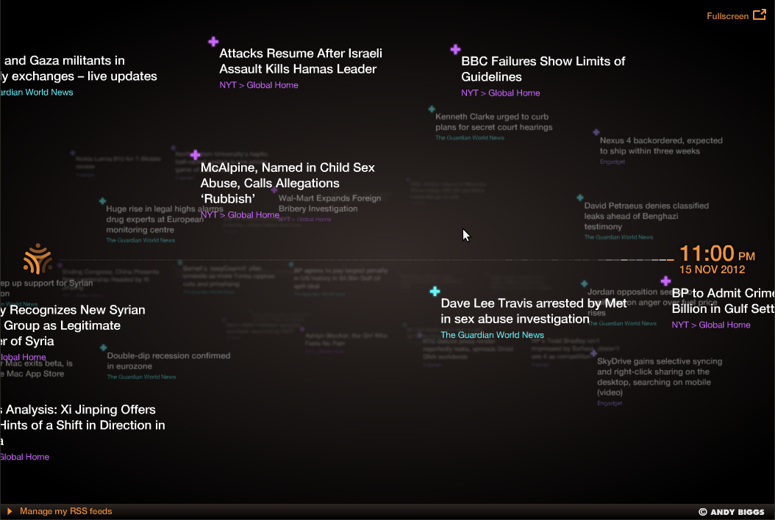Click Guardian World News under Dave Lee Travis
The height and width of the screenshot is (520, 775).
click(493, 335)
